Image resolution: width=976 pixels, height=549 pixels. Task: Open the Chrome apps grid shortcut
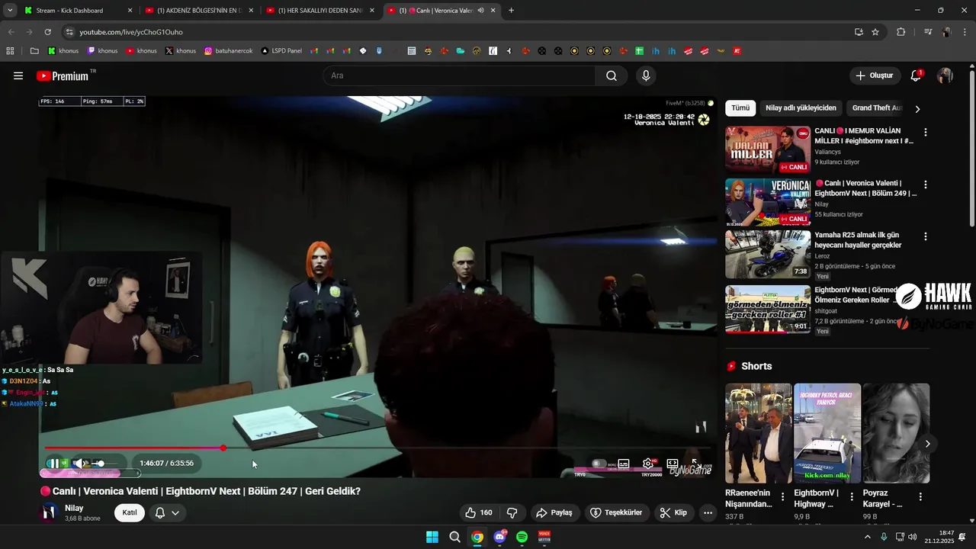tap(11, 51)
